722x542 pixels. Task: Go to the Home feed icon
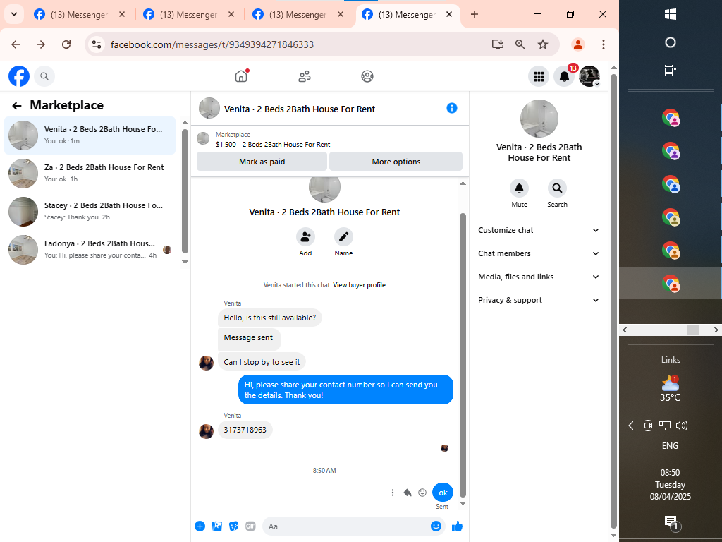(241, 76)
